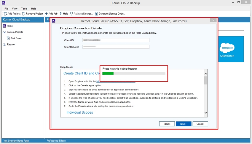
Task: Open the Visit Software Home Page link
Action: coord(16,141)
